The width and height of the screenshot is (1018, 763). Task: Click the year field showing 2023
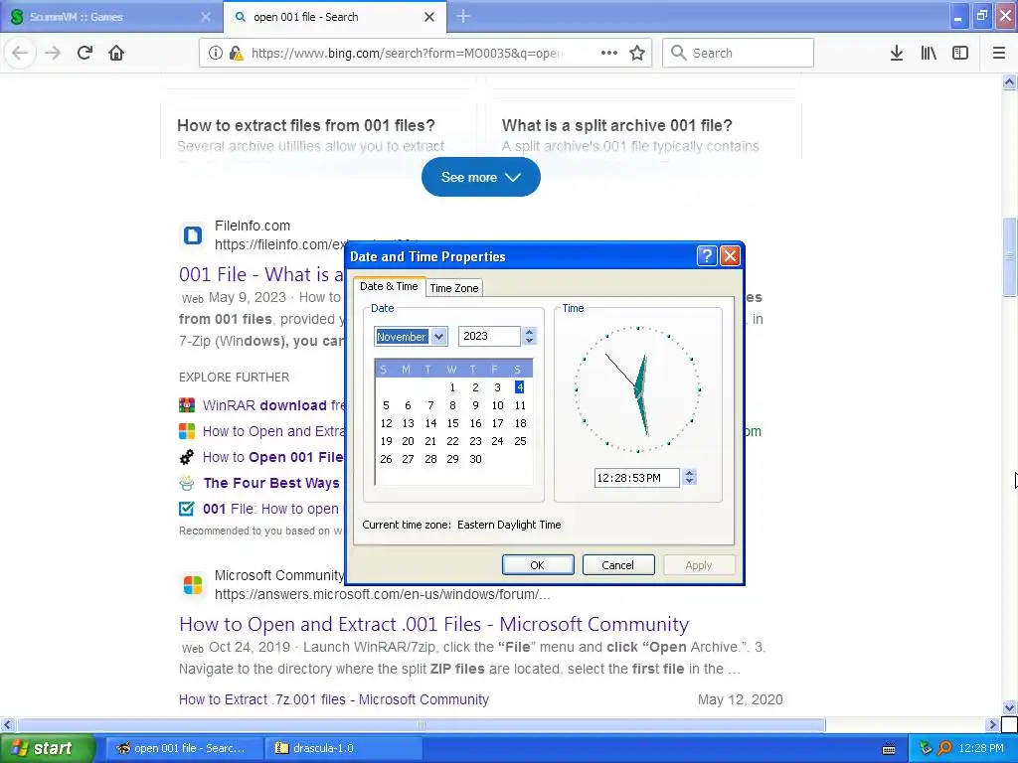tap(489, 336)
